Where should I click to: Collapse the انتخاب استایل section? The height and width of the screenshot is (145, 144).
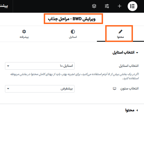tap(125, 52)
